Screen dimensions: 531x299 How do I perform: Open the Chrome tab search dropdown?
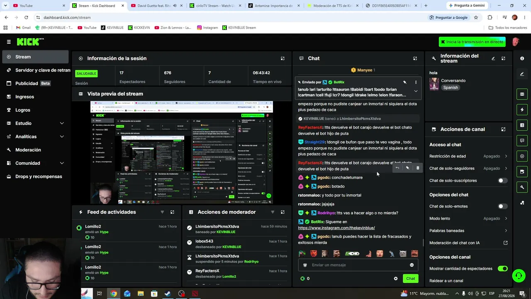[x=5, y=5]
